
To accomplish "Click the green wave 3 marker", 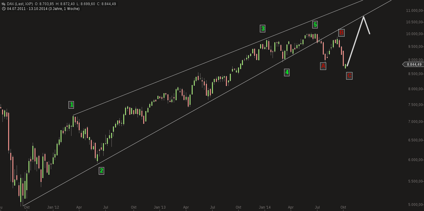I will pyautogui.click(x=263, y=29).
